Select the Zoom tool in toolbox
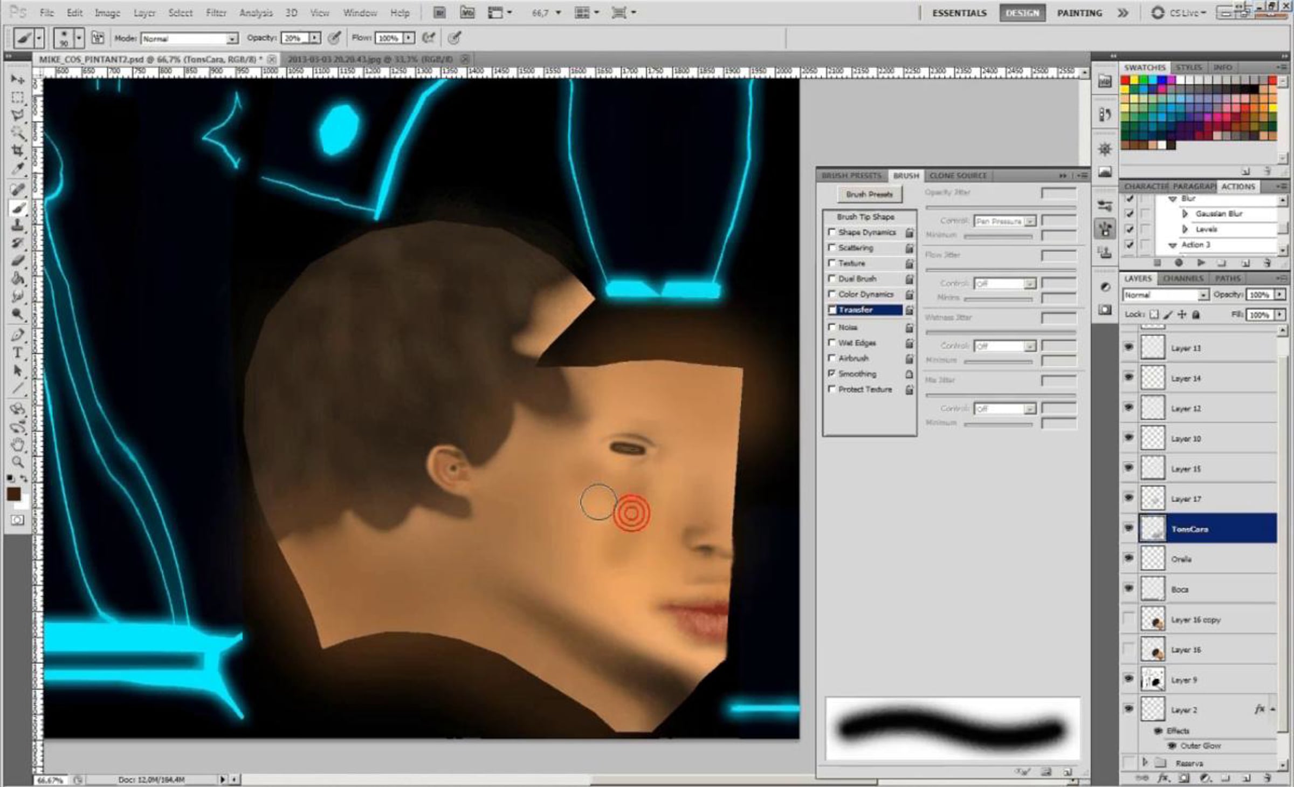Viewport: 1294px width, 787px height. 17,462
